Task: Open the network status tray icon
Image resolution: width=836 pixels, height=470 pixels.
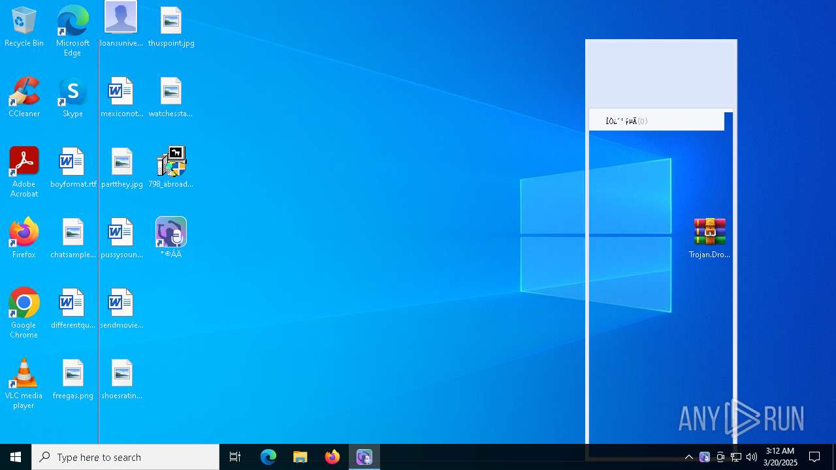Action: click(736, 457)
